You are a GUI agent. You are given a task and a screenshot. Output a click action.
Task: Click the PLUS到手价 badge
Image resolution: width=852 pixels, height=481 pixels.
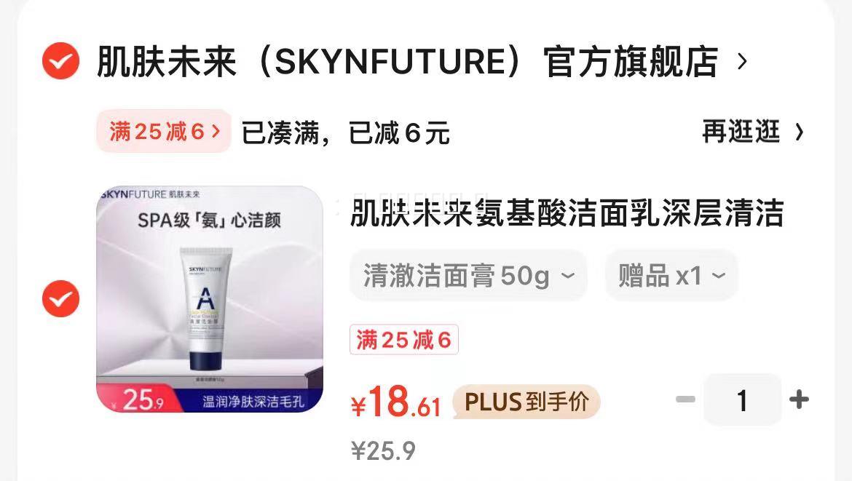pos(526,402)
